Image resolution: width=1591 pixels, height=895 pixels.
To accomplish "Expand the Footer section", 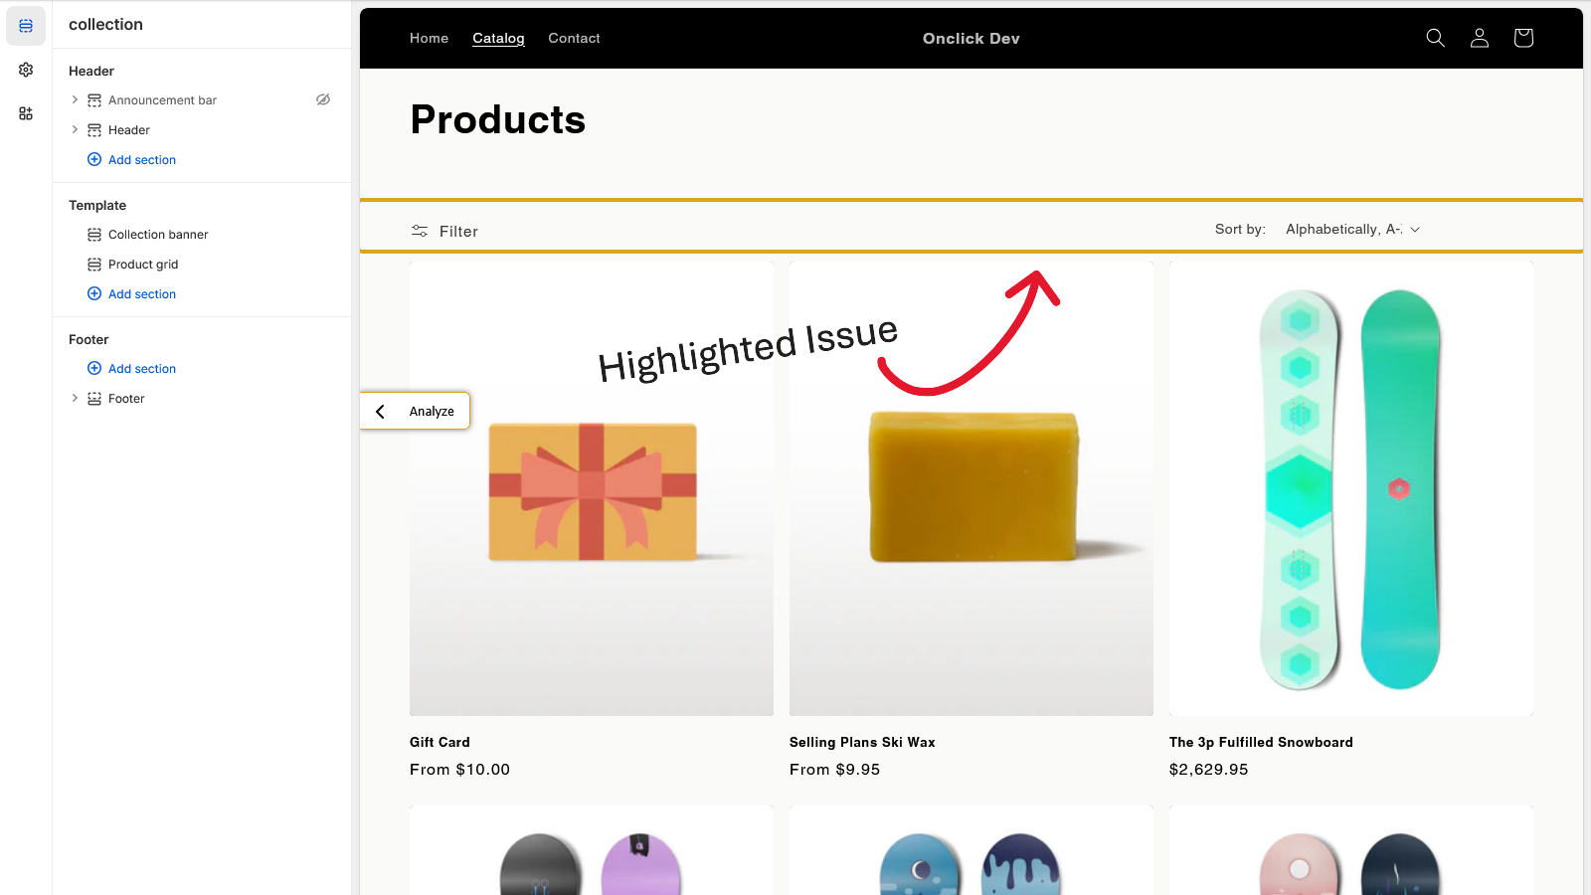I will pyautogui.click(x=75, y=398).
